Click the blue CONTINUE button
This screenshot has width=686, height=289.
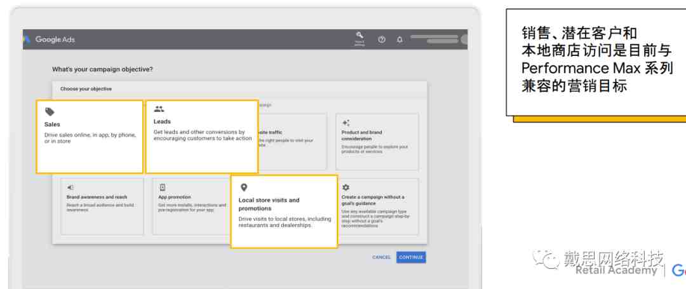click(x=411, y=257)
